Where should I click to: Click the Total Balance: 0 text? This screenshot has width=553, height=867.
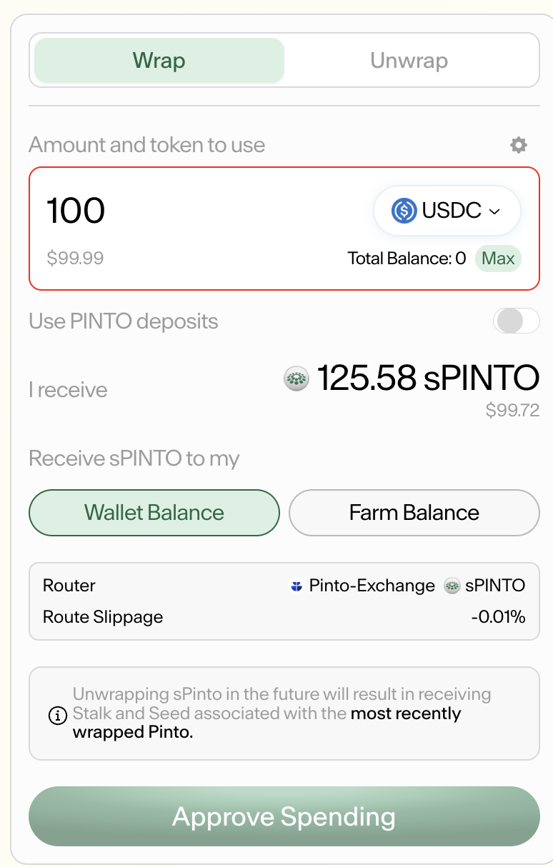coord(407,259)
